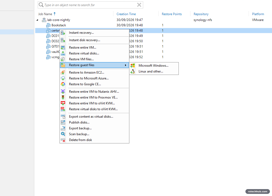Click the synology-nfs repository cell
272x196 pixels.
tap(203, 20)
